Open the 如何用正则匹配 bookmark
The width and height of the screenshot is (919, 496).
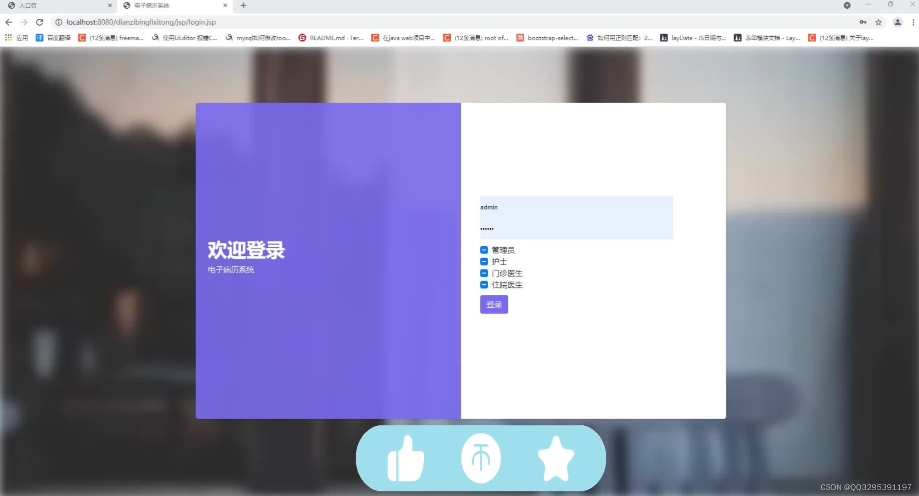[619, 38]
